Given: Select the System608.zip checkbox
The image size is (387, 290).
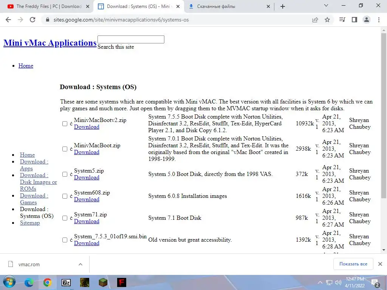Looking at the screenshot, I should tap(65, 196).
